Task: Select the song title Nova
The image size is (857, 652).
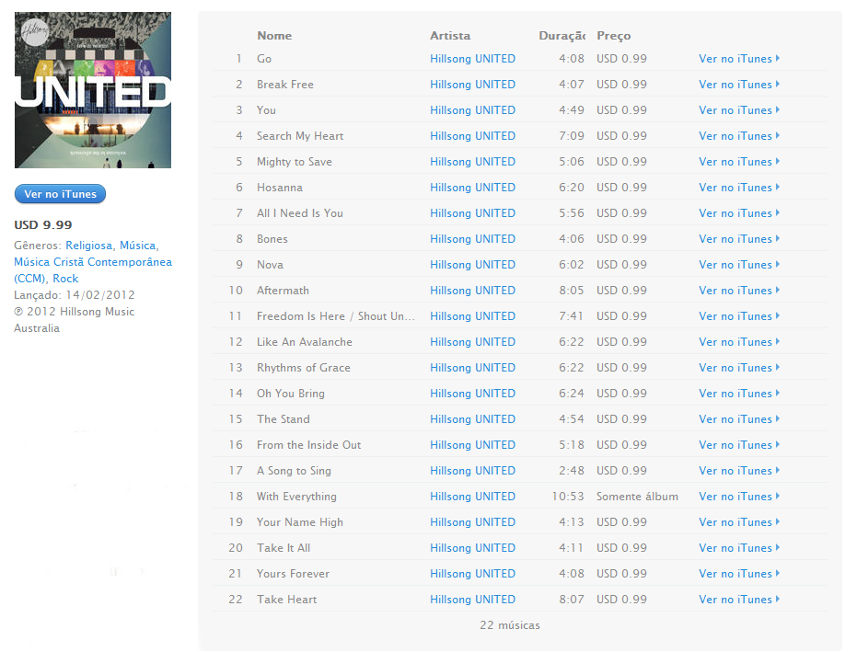Action: coord(270,264)
